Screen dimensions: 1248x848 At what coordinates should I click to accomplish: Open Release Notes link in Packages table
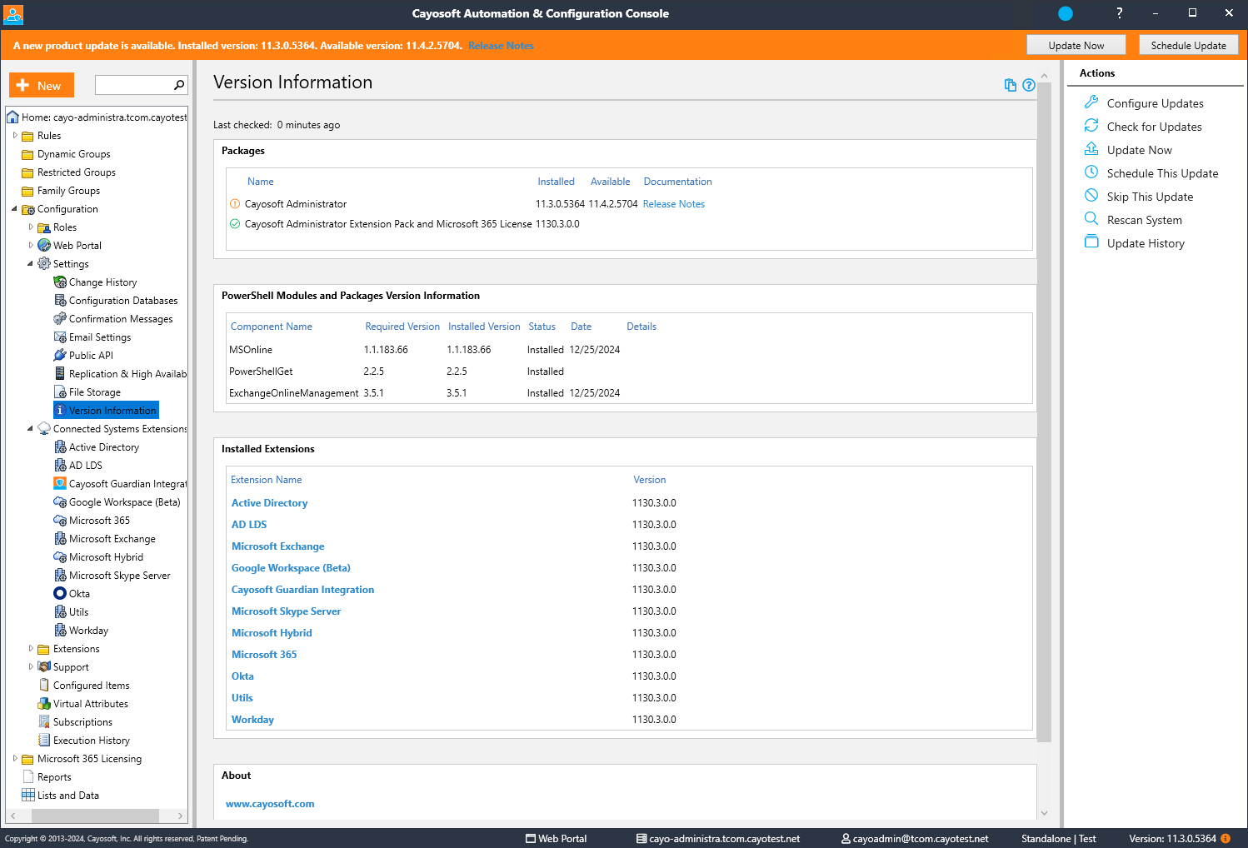[x=673, y=204]
